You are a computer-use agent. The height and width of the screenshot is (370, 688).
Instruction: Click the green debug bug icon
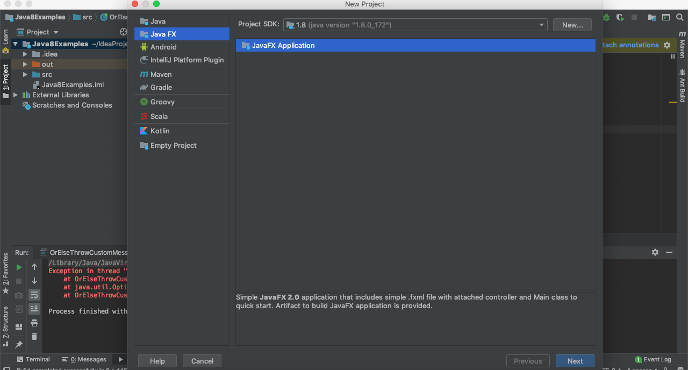(606, 17)
